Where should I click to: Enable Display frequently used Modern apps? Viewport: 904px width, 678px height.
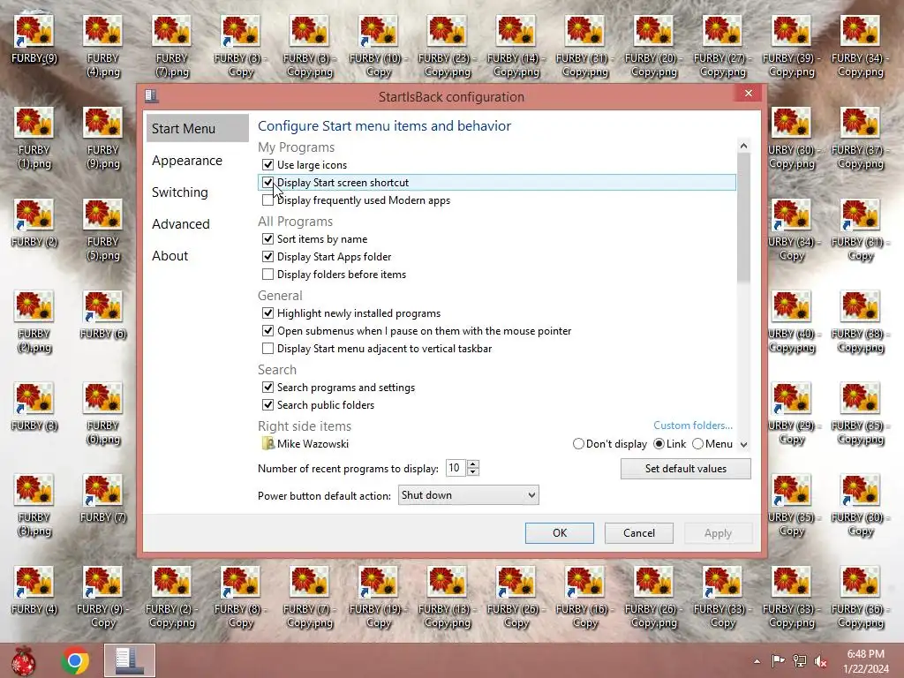click(x=267, y=200)
